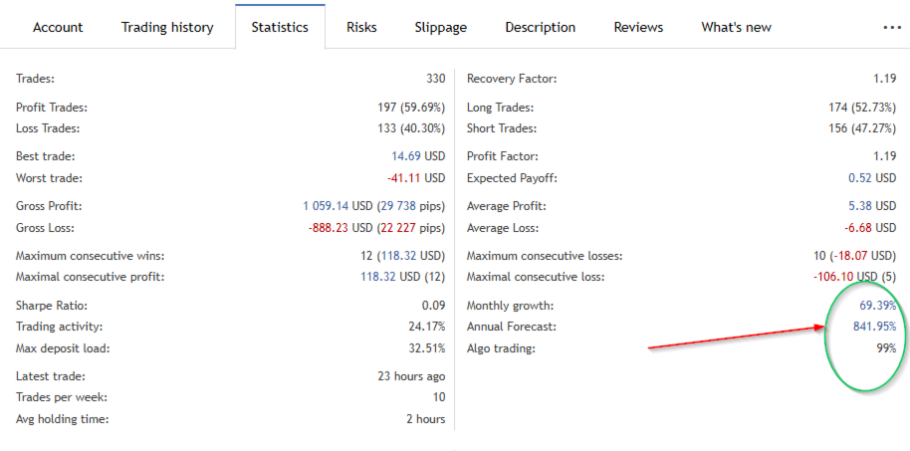Open the Risks tab

point(361,27)
